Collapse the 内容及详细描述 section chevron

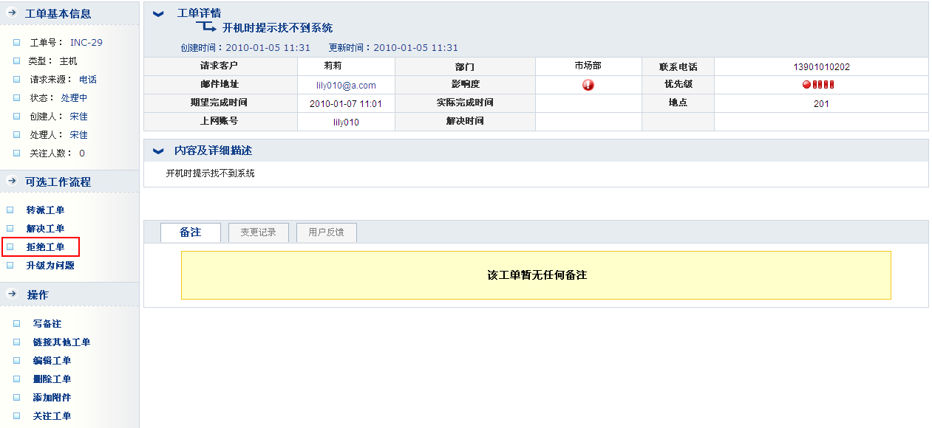coord(158,151)
